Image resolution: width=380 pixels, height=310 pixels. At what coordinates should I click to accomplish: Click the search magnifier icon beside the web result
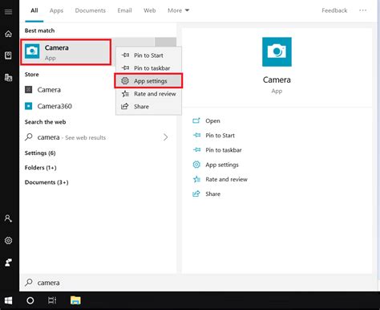pos(29,137)
